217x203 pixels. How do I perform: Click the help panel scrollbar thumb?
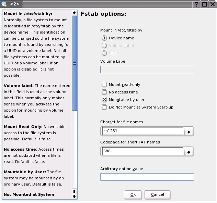click(x=75, y=63)
